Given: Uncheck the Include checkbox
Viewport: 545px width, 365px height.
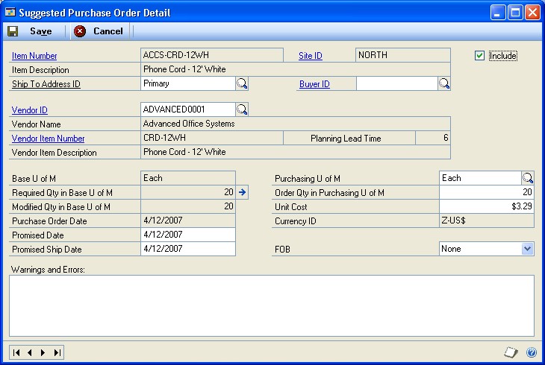Looking at the screenshot, I should click(x=479, y=56).
